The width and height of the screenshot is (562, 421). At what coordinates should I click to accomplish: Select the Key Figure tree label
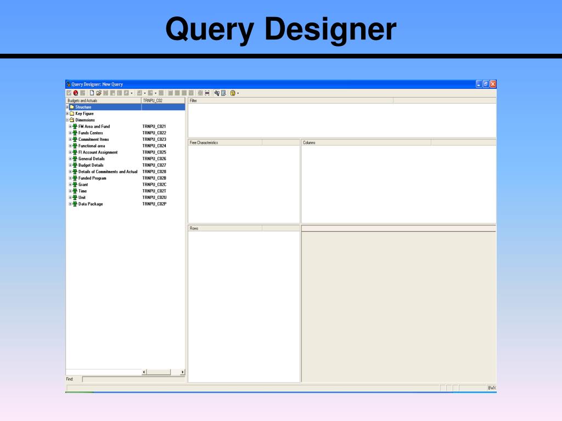point(84,113)
